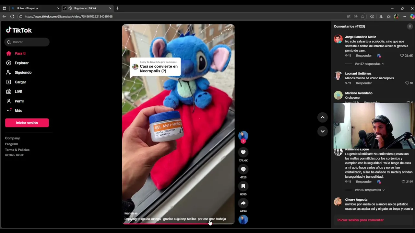Expand the Program footer section
Viewport: 415px width, 233px height.
tap(11, 144)
